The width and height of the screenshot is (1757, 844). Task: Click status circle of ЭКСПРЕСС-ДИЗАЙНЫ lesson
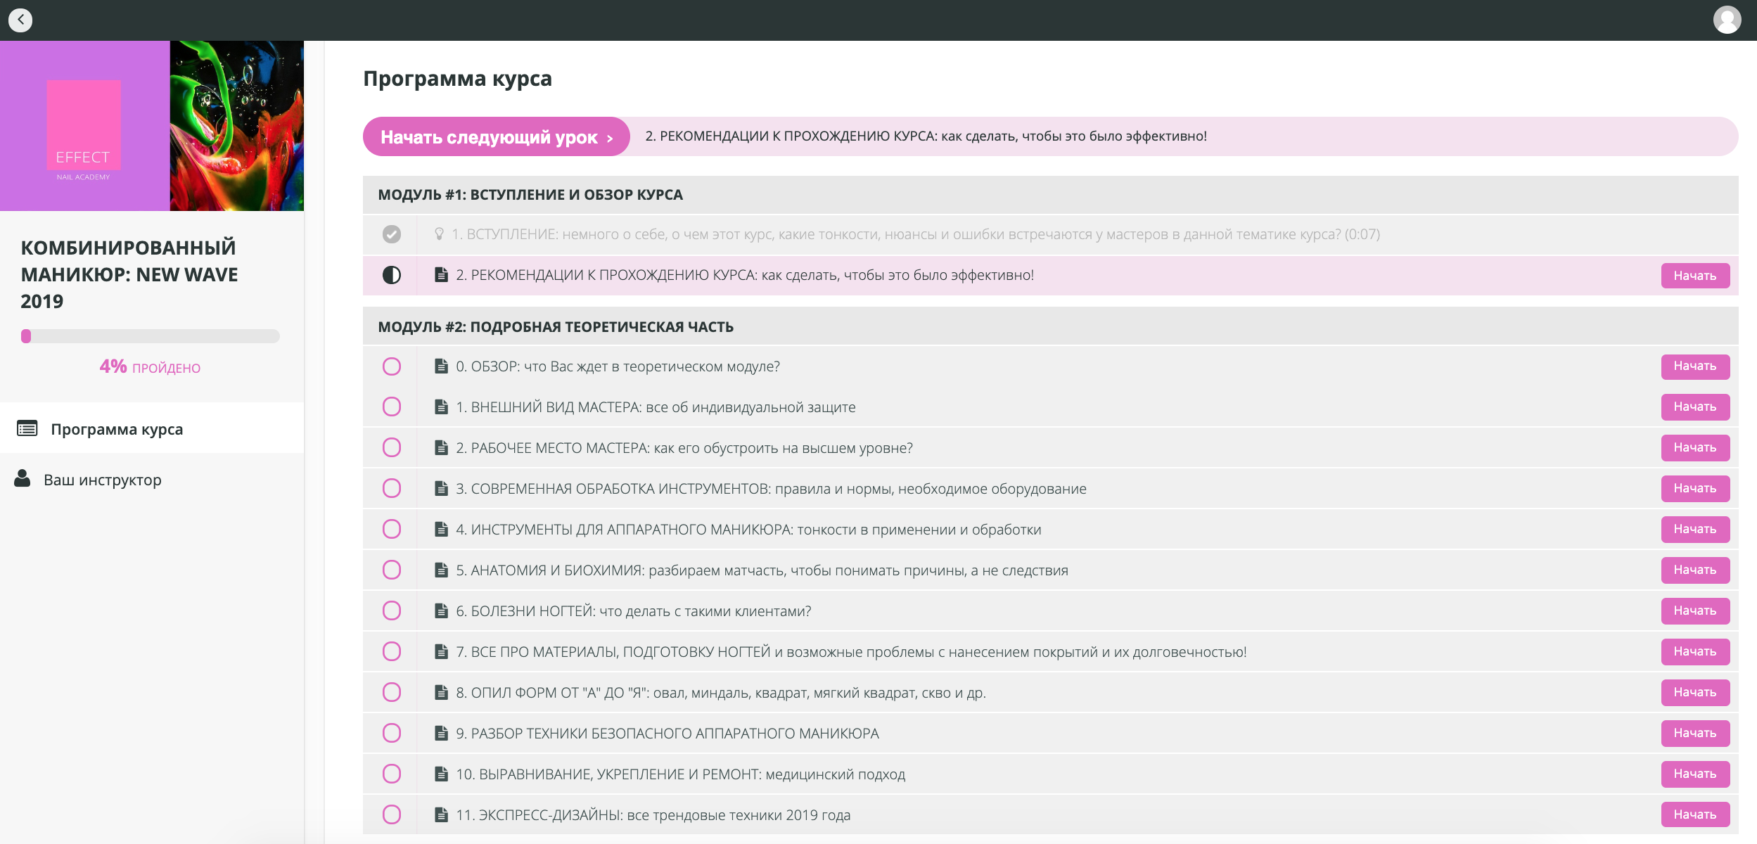click(392, 814)
